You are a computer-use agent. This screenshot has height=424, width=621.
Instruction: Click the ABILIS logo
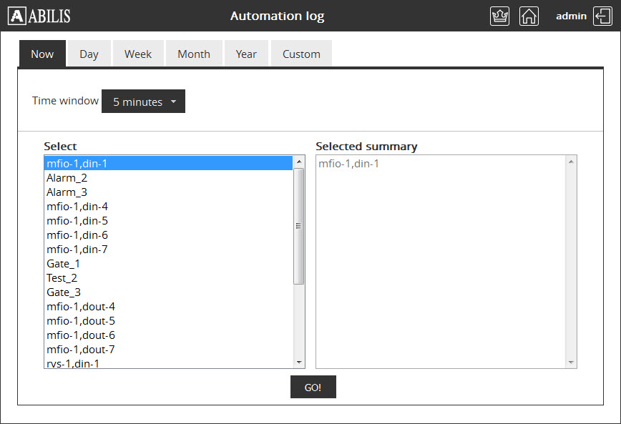click(40, 16)
